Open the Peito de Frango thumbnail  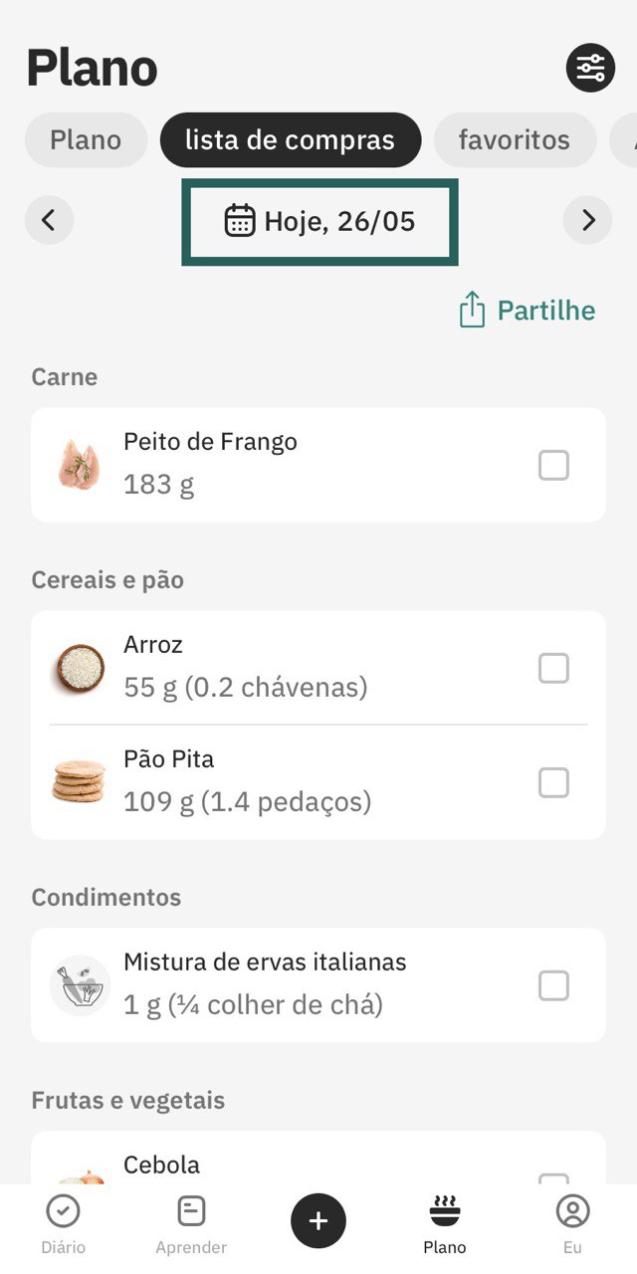[79, 465]
